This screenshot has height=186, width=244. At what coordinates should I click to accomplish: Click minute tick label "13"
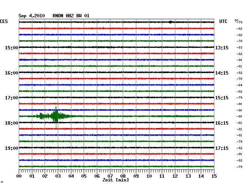(188, 176)
